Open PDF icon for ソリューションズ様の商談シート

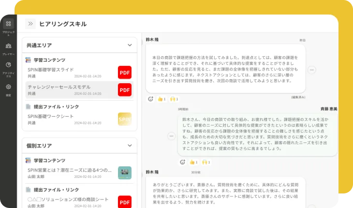pos(125,202)
